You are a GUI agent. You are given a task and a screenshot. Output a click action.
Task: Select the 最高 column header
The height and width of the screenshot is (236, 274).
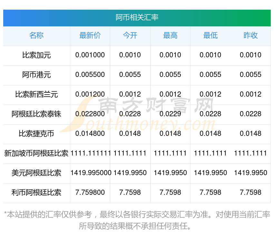170,35
